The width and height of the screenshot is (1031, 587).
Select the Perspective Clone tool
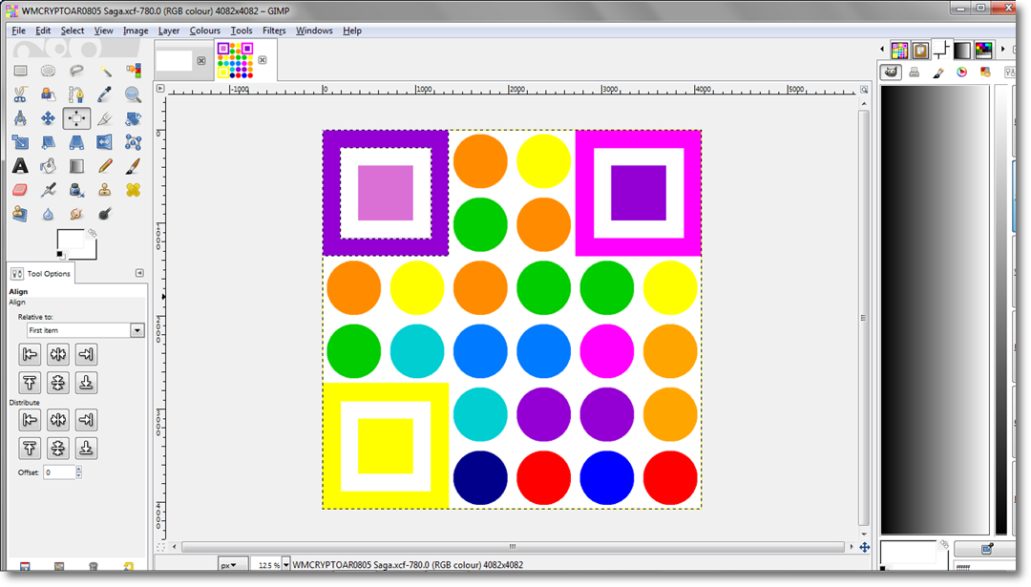point(20,214)
